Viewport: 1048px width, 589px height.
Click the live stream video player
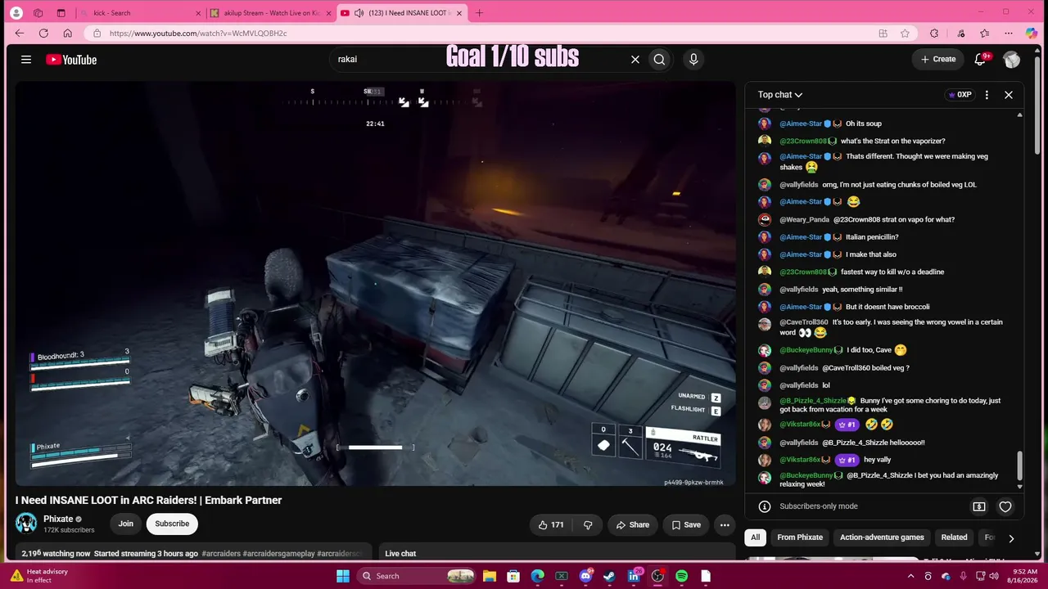[375, 284]
